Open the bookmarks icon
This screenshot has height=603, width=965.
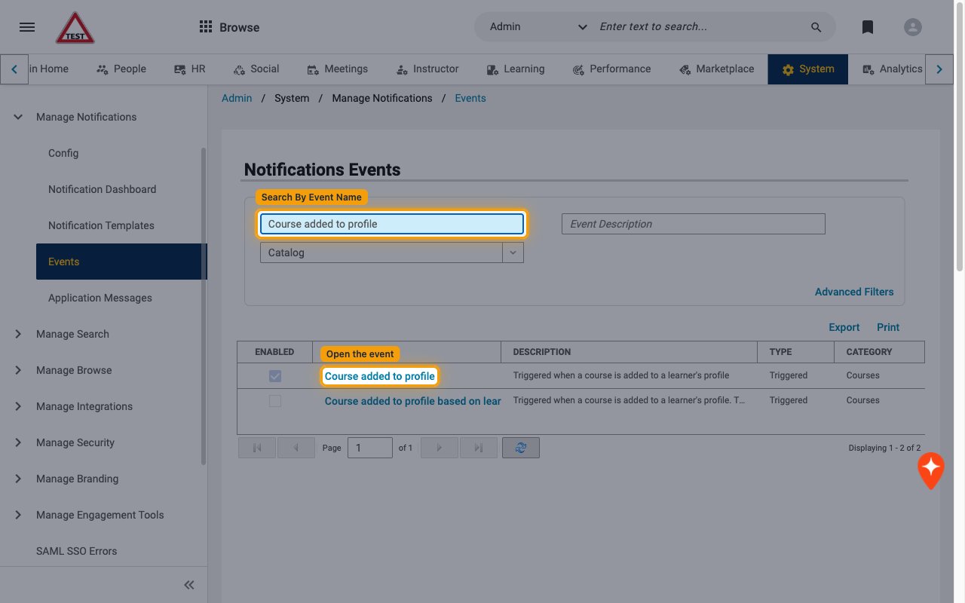click(x=868, y=27)
